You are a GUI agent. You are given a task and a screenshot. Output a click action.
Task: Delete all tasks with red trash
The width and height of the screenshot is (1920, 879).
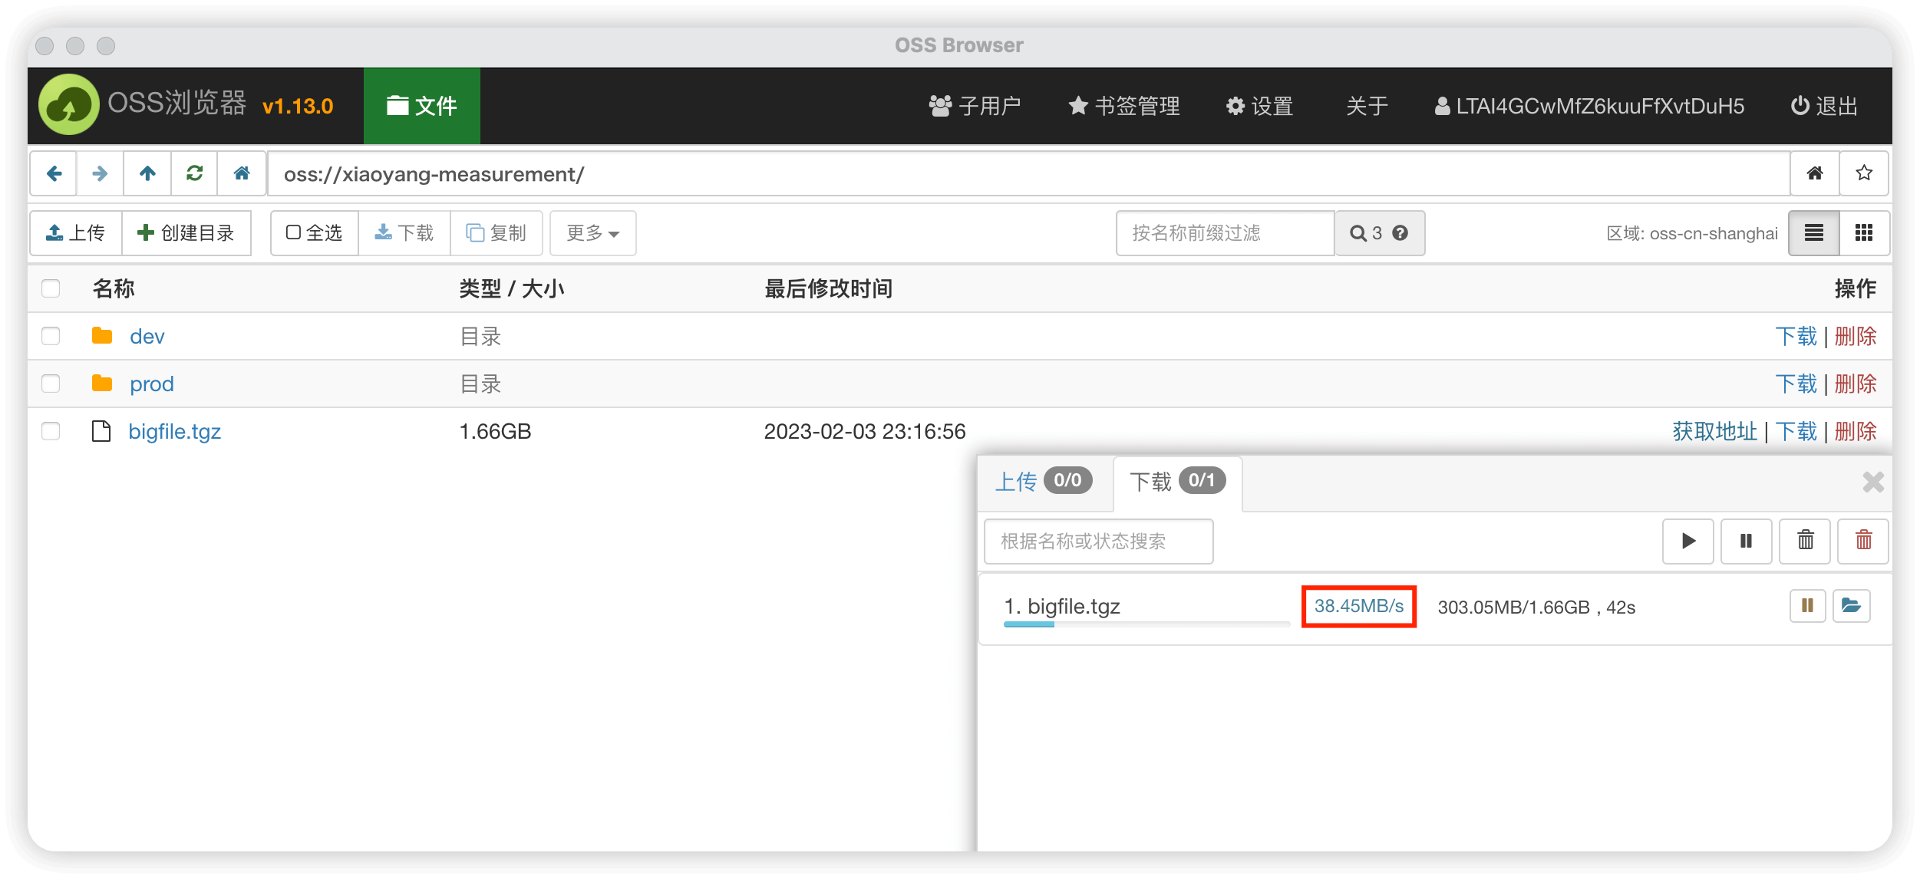(1864, 542)
